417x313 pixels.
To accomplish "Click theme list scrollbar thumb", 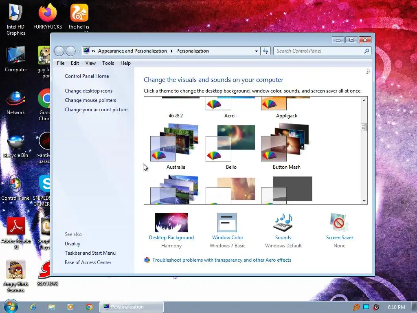I will click(364, 127).
